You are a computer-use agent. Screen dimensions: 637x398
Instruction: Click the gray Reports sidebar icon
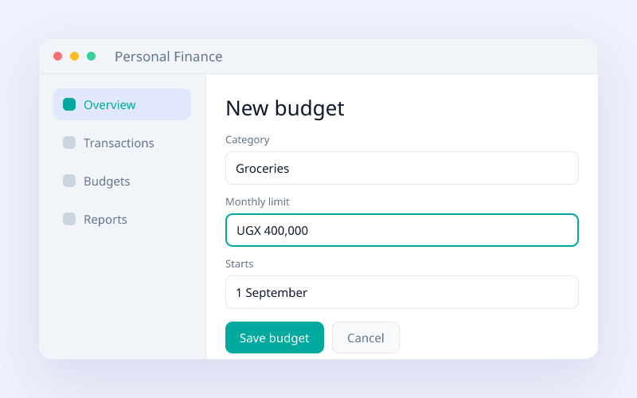coord(69,219)
